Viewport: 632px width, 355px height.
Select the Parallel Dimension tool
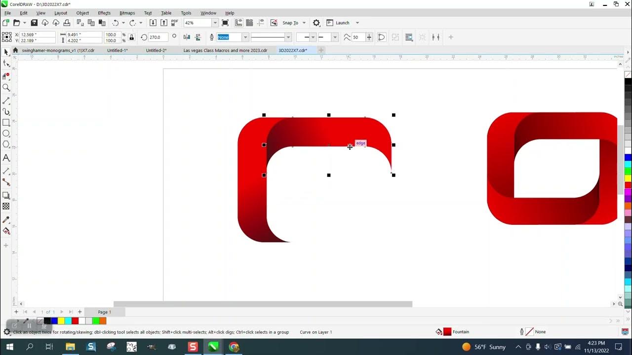(6, 171)
